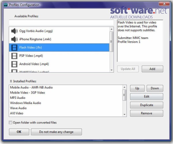
Task: Move the profile Up
Action: pyautogui.click(x=137, y=88)
